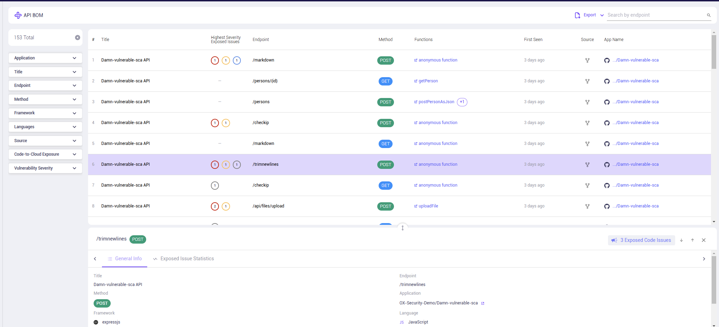Click orange severity badge on /checkip POST row
The image size is (719, 327).
coord(226,123)
